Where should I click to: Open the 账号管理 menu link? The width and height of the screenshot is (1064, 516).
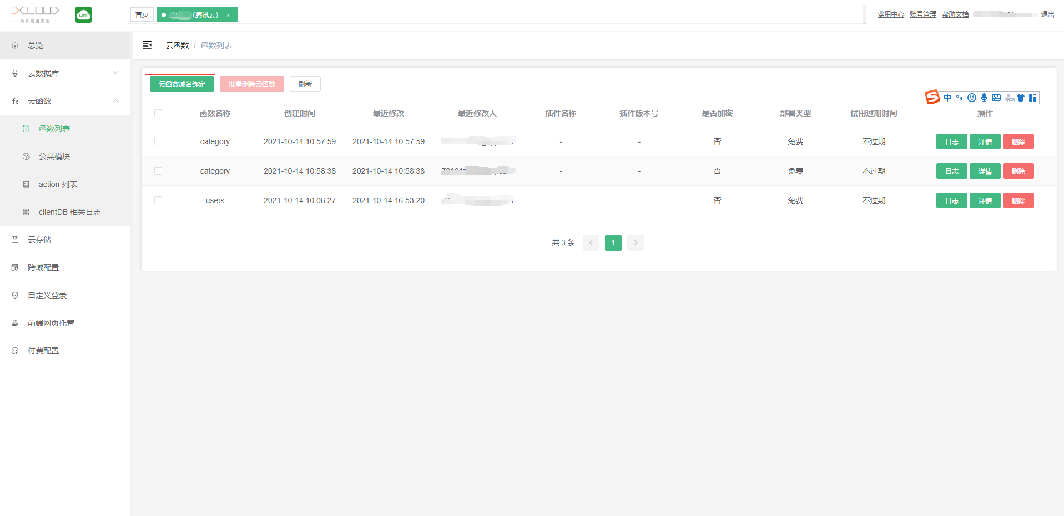pyautogui.click(x=922, y=14)
